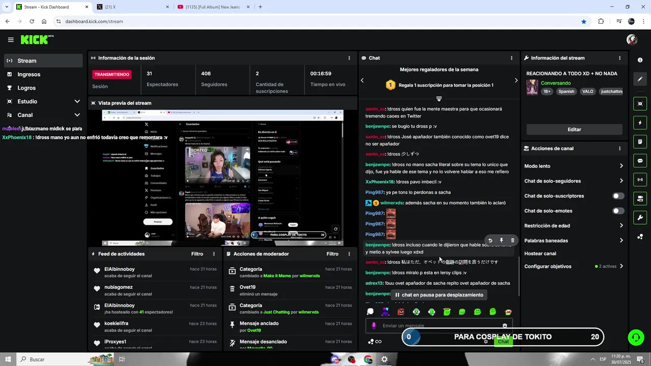Viewport: 651px width, 366px height.
Task: Open the browser extensions puzzle icon
Action: pyautogui.click(x=601, y=21)
